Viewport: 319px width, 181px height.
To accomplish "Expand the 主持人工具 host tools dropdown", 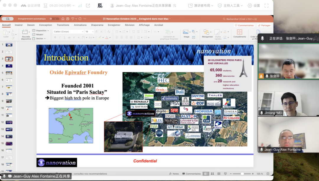I will [x=230, y=6].
